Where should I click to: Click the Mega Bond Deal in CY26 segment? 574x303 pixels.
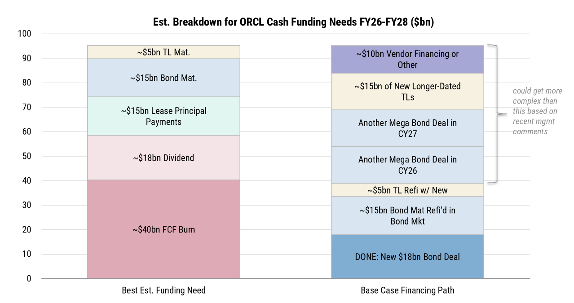click(407, 165)
